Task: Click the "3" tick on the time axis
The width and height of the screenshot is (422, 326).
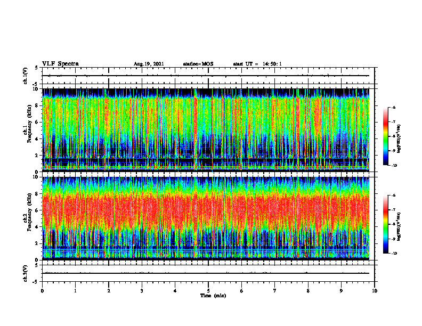Action: point(142,291)
